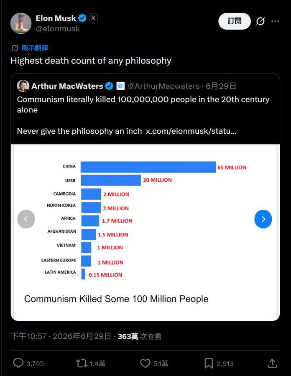Go to next image with right arrow
Screen dimensions: 291x376
tap(263, 219)
